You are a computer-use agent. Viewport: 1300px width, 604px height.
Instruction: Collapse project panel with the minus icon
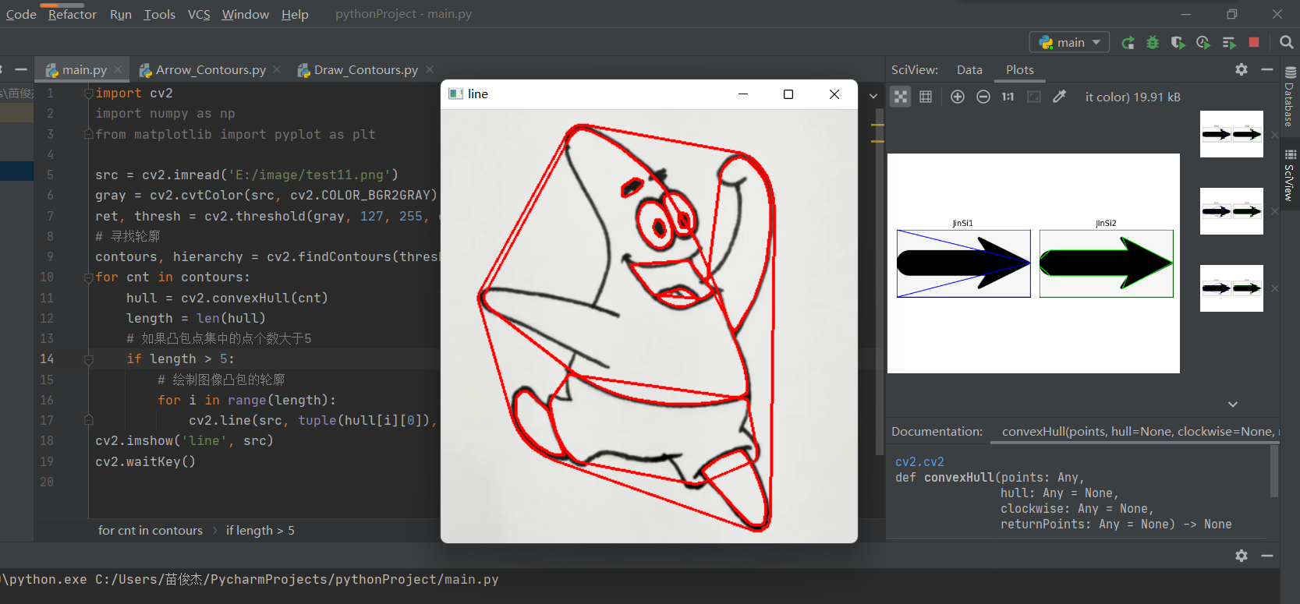[x=21, y=69]
